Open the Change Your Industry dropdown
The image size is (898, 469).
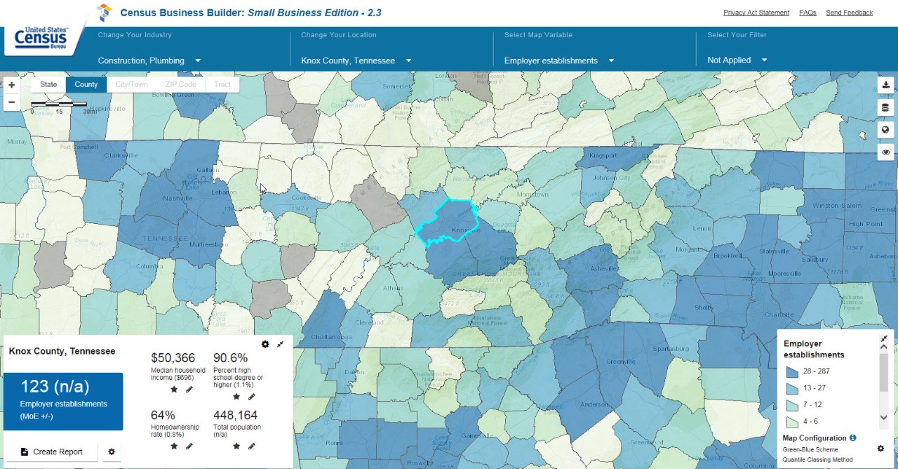tap(149, 60)
